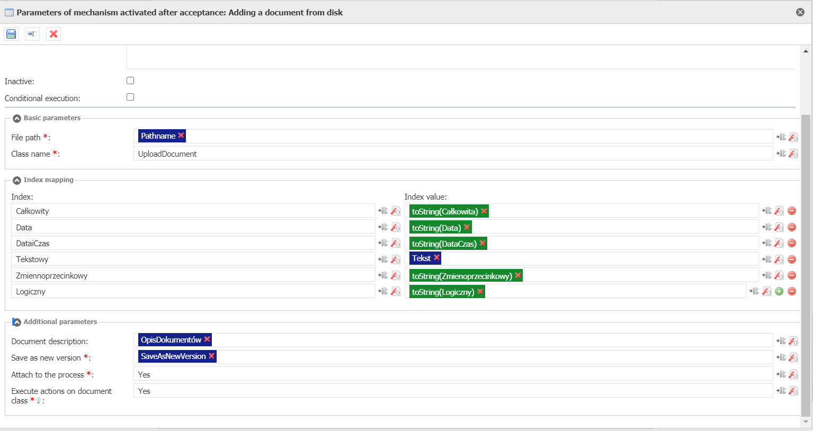Click the red X cancel toolbar icon
The image size is (813, 431).
click(x=53, y=34)
